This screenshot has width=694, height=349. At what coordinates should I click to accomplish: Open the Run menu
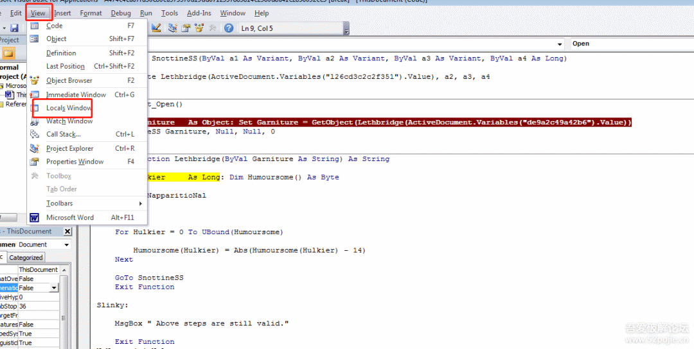pos(146,13)
